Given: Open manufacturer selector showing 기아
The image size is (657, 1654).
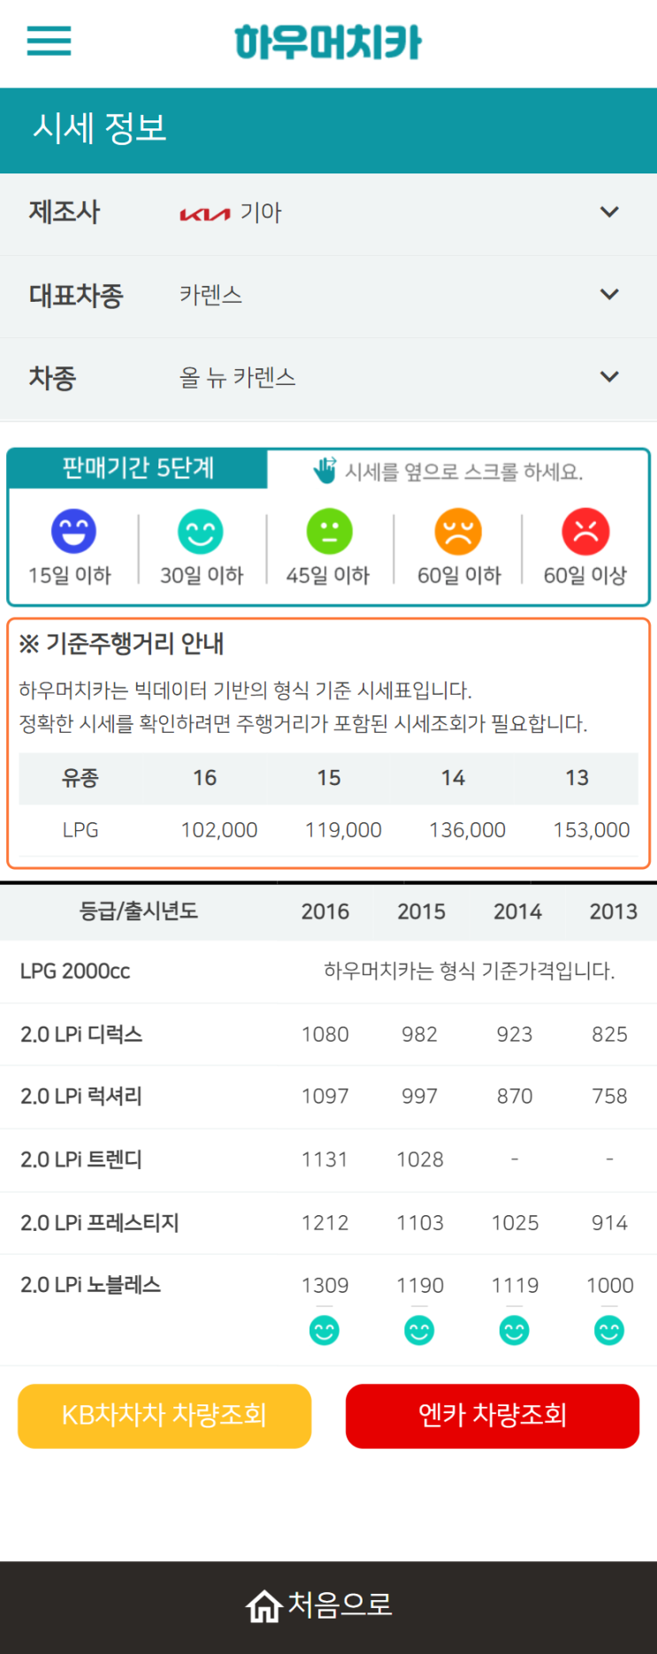Looking at the screenshot, I should coord(328,213).
